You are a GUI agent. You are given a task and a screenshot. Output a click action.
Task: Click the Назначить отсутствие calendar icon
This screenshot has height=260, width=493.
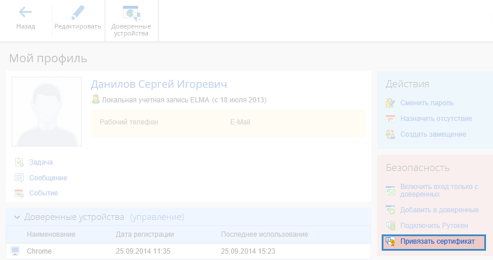point(390,119)
